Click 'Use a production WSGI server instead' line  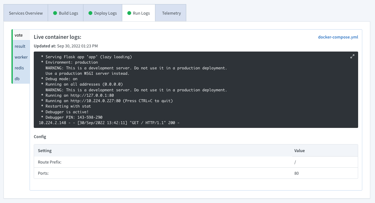click(87, 73)
